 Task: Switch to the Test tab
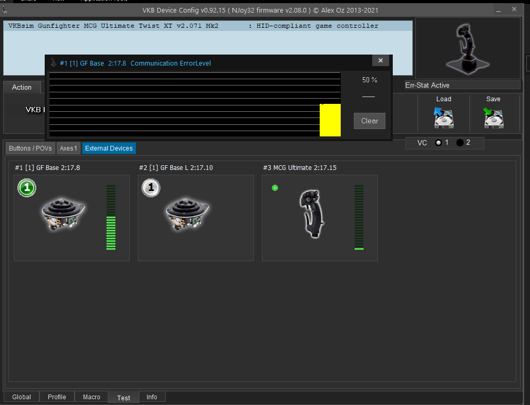coord(124,398)
